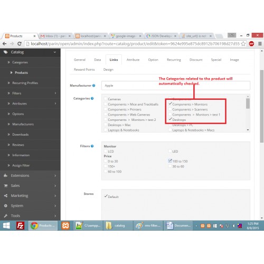Uncheck the 100 to 150 price filter
The width and height of the screenshot is (264, 264).
pyautogui.click(x=170, y=161)
